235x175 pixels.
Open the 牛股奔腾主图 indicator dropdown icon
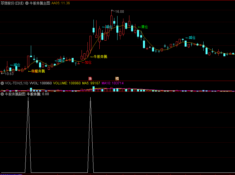coord(27,3)
